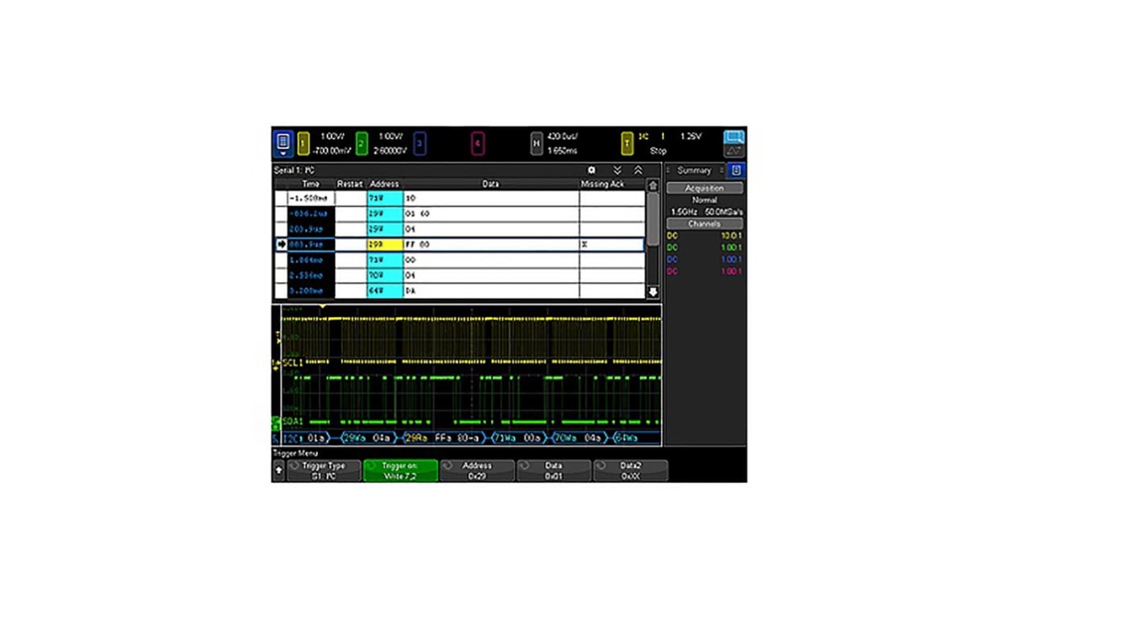
Task: Open the horizontal H timebase badge
Action: [x=536, y=144]
